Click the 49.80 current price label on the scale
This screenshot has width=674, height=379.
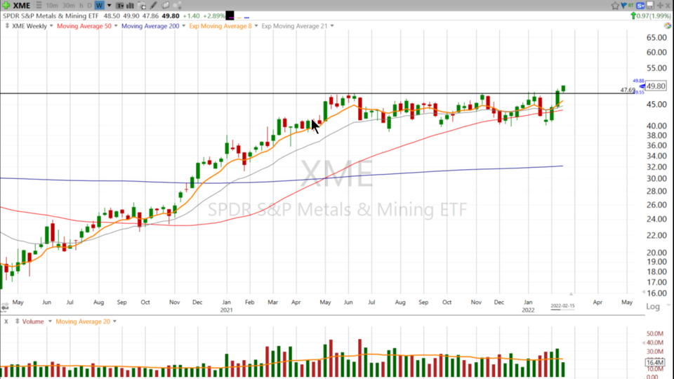656,86
